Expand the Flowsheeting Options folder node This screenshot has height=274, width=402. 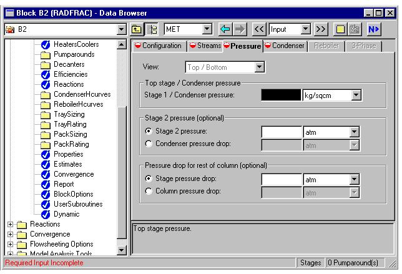click(x=10, y=244)
